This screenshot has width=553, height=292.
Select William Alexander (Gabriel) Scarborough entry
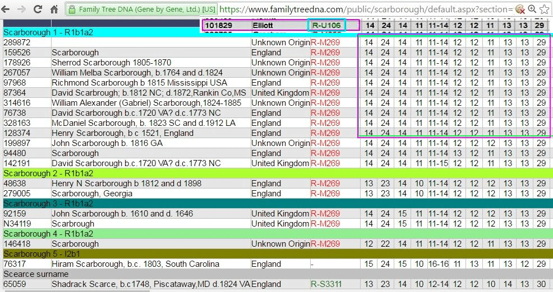coord(146,103)
